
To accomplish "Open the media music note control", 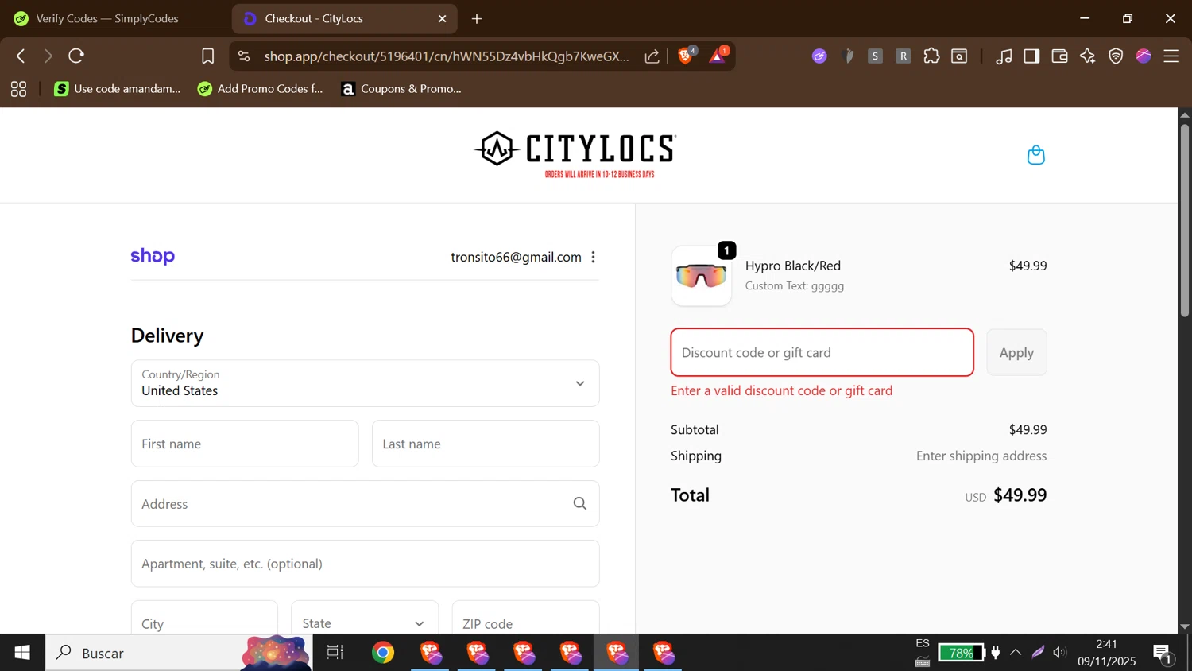I will coord(1004,56).
